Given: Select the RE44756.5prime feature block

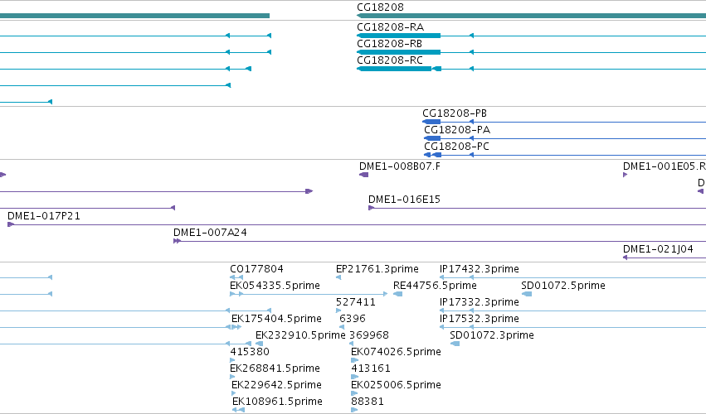Looking at the screenshot, I should pyautogui.click(x=397, y=295).
